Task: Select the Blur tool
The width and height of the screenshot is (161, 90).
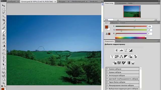Action: coord(4,49)
